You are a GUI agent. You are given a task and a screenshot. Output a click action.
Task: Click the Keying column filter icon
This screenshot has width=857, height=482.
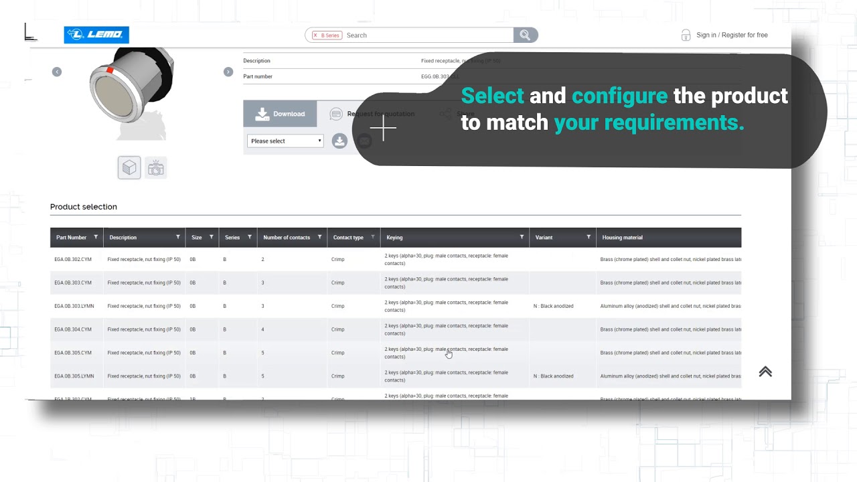tap(522, 237)
